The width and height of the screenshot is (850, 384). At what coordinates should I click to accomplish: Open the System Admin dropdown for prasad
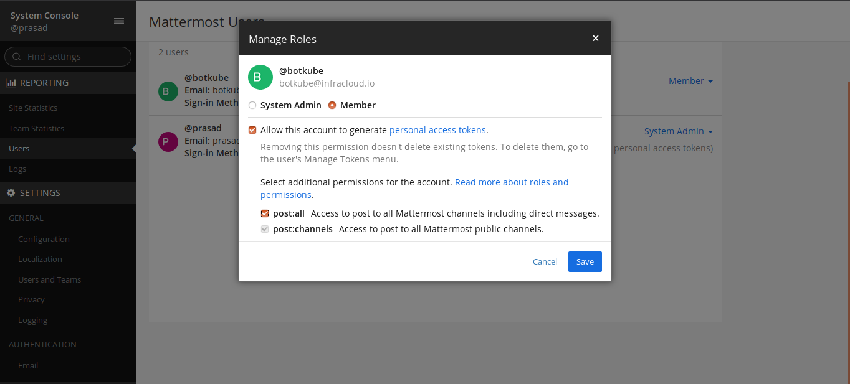[x=678, y=131]
